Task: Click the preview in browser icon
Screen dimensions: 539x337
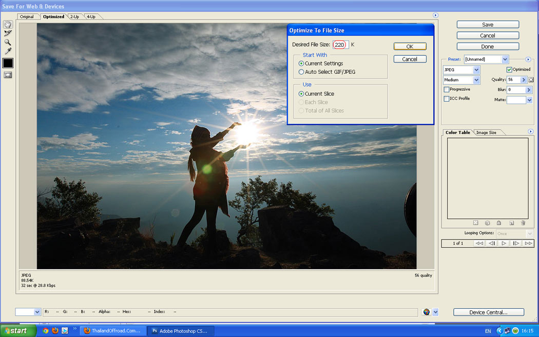Action: tap(426, 312)
